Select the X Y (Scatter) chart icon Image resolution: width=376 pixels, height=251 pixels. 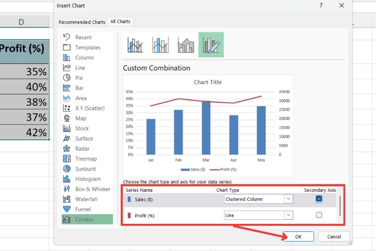[x=67, y=108]
